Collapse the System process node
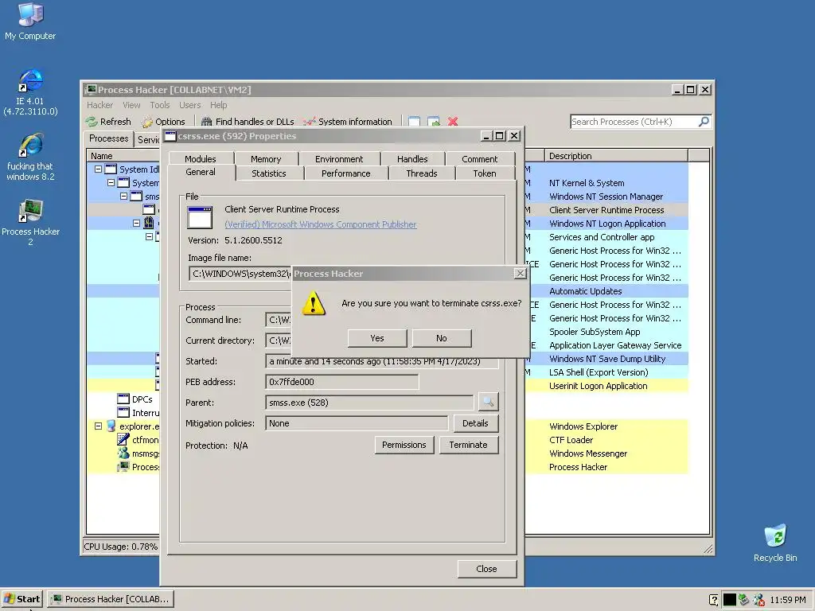 (111, 182)
